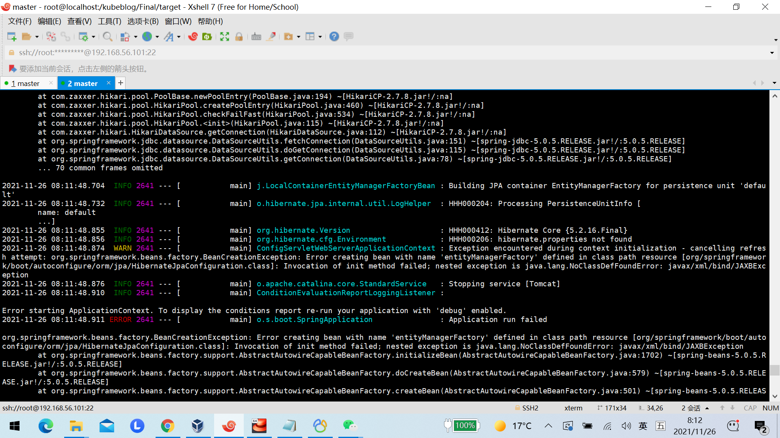Click the session count arrow in status bar
The height and width of the screenshot is (438, 780).
[x=707, y=408]
